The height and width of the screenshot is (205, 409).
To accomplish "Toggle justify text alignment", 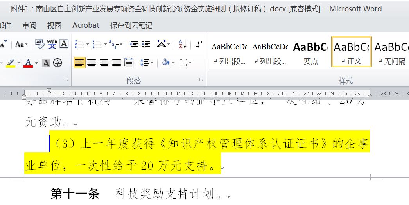I will [117, 63].
